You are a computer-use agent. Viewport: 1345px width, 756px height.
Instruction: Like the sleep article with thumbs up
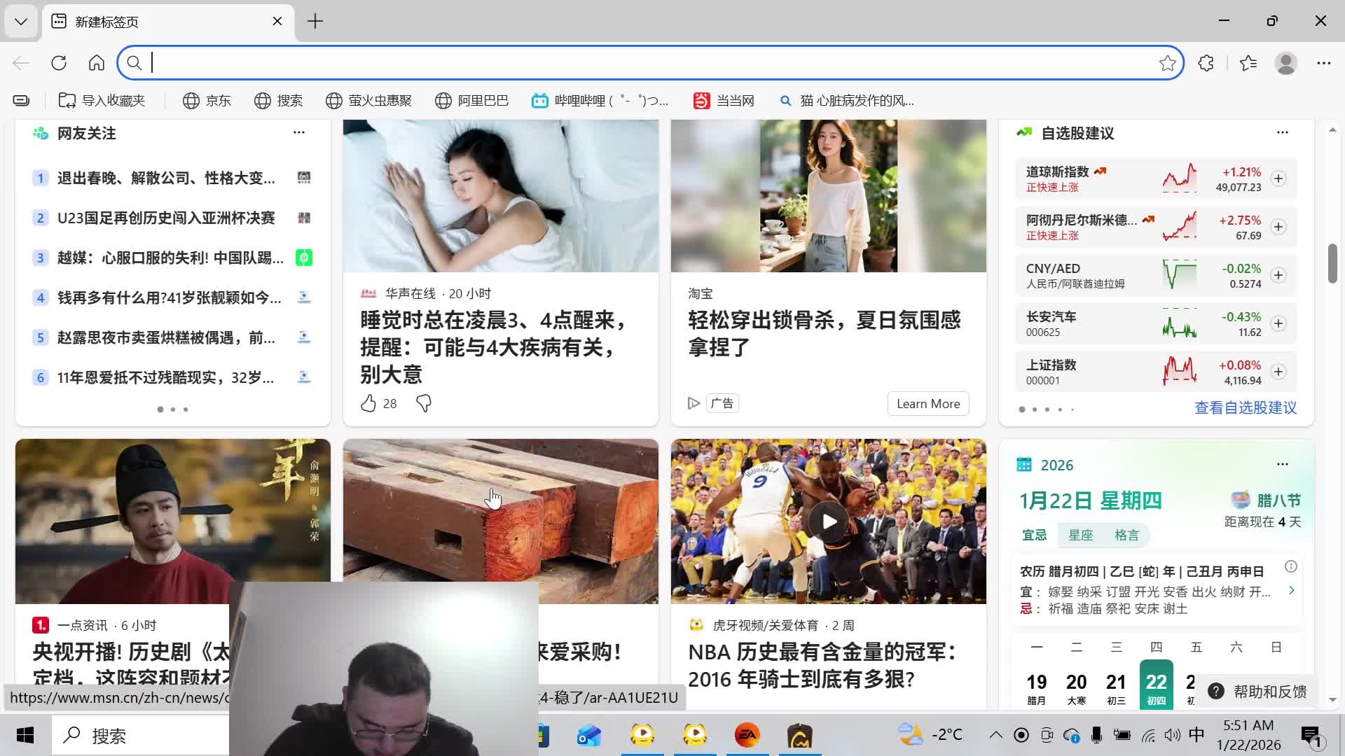click(368, 403)
